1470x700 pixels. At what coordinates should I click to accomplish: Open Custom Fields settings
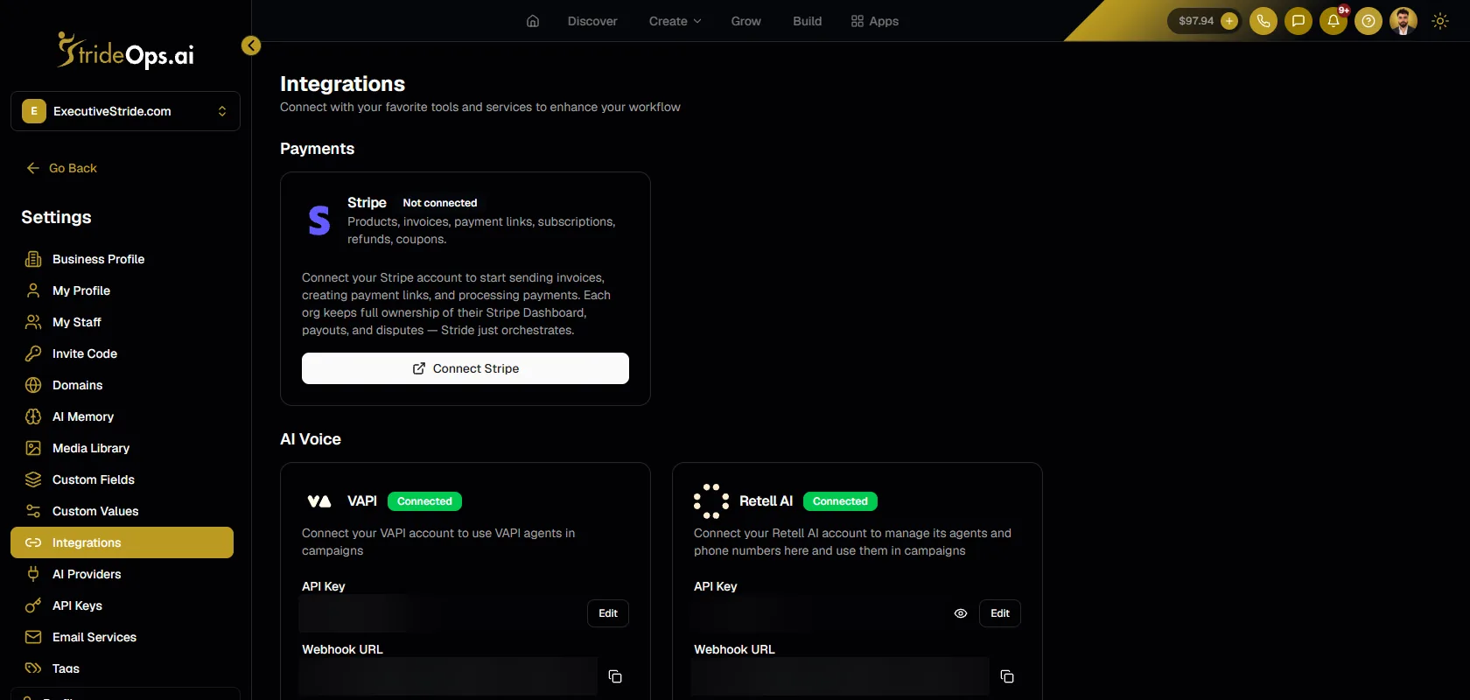(122, 479)
